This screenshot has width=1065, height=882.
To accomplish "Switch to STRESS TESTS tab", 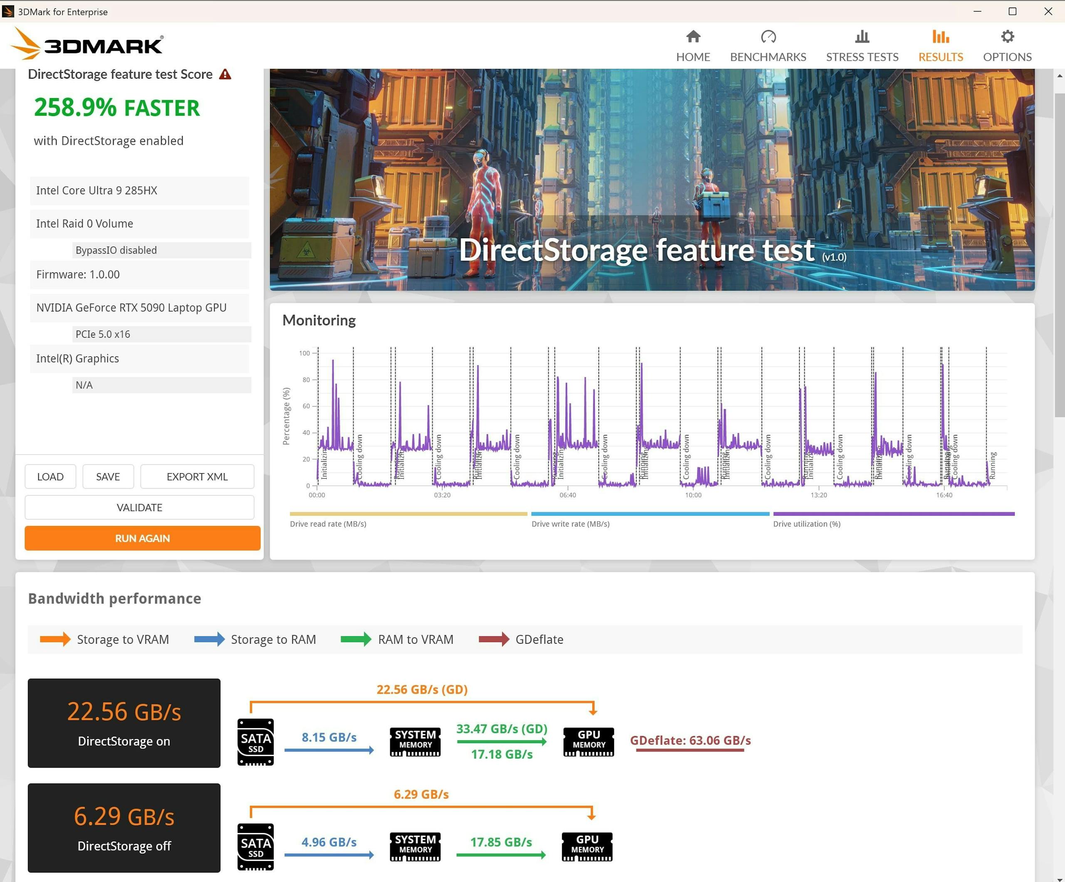I will point(862,46).
